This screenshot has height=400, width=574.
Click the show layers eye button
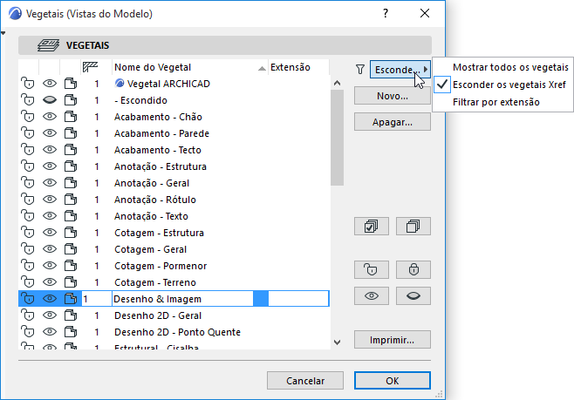372,296
